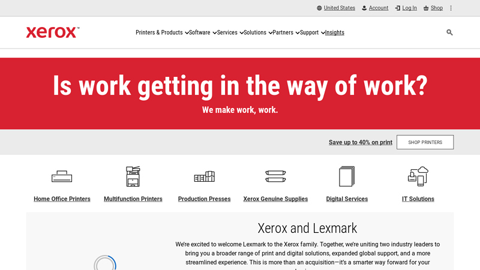Open the IT Solutions link
The width and height of the screenshot is (480, 270).
(418, 199)
